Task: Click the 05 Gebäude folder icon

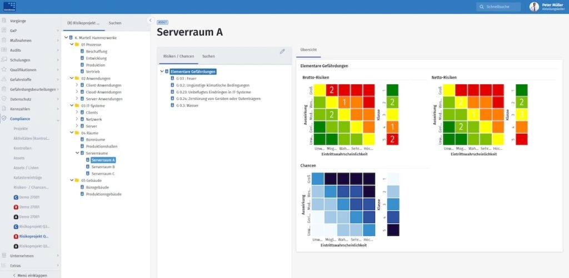Action: 77,180
